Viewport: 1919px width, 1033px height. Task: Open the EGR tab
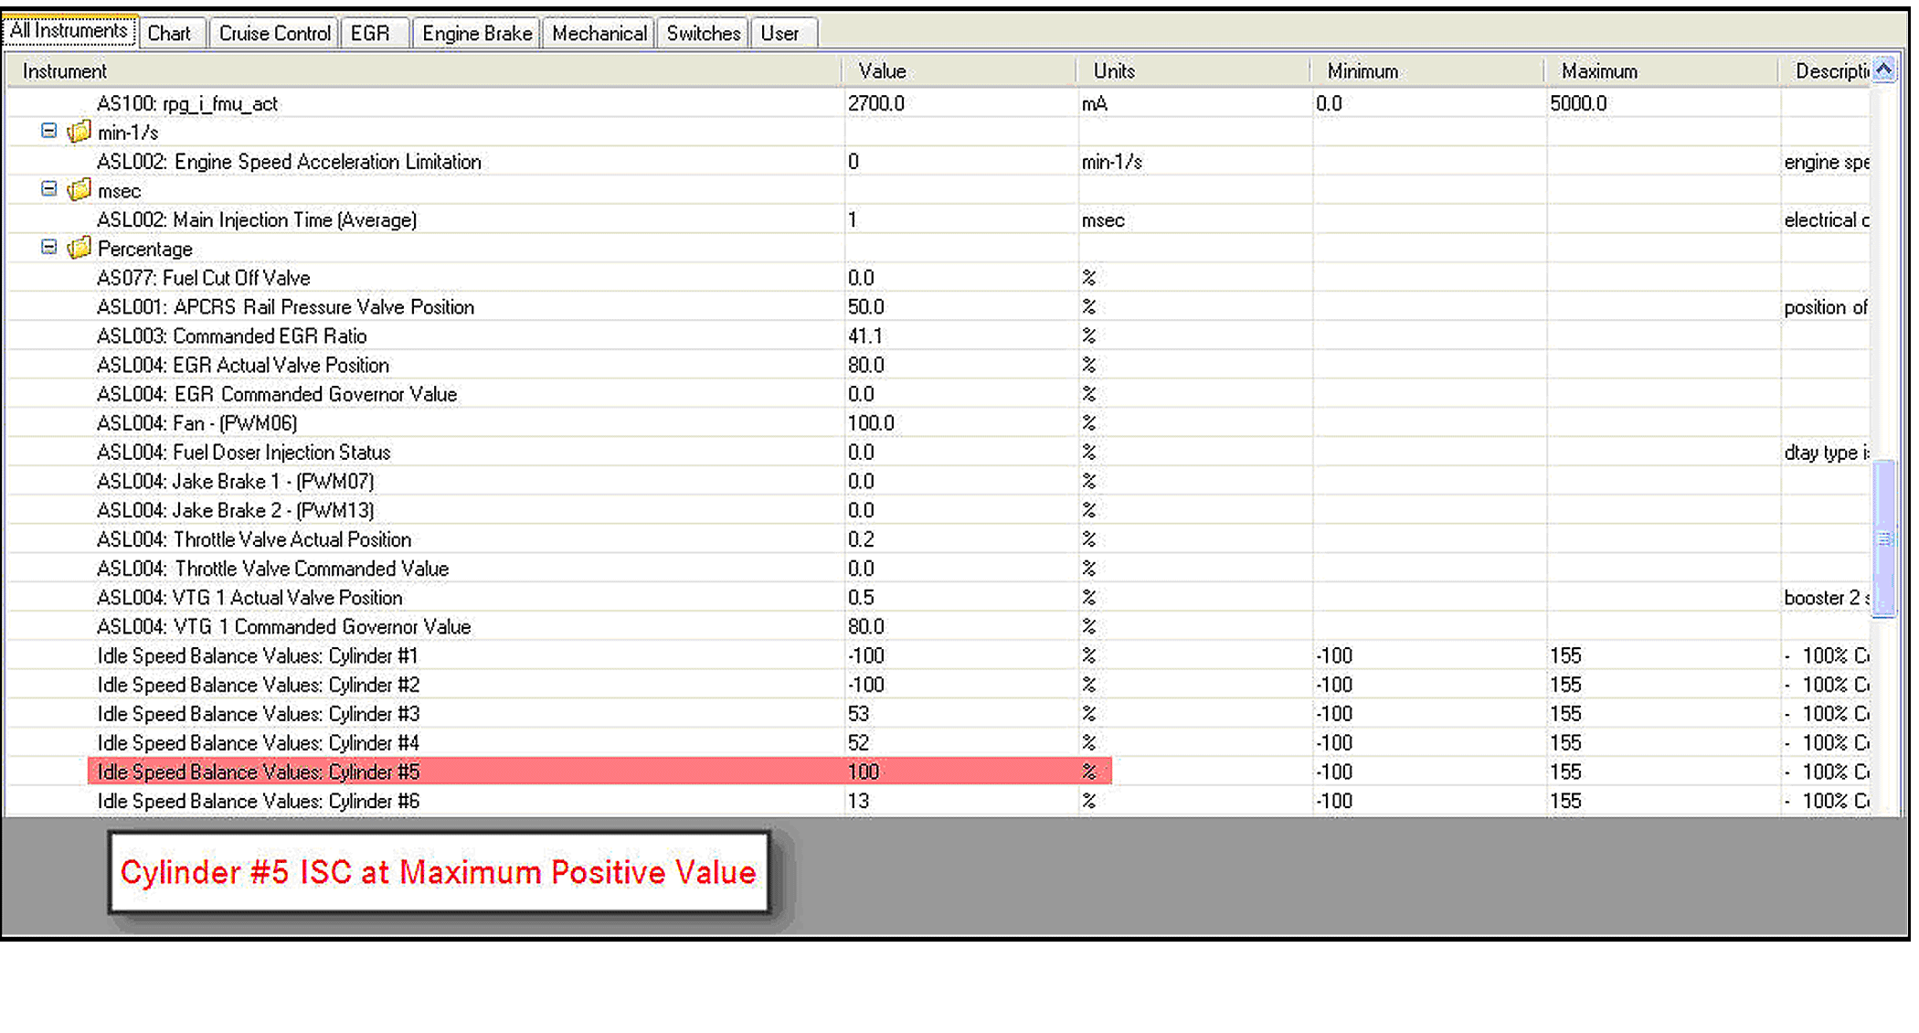point(370,34)
